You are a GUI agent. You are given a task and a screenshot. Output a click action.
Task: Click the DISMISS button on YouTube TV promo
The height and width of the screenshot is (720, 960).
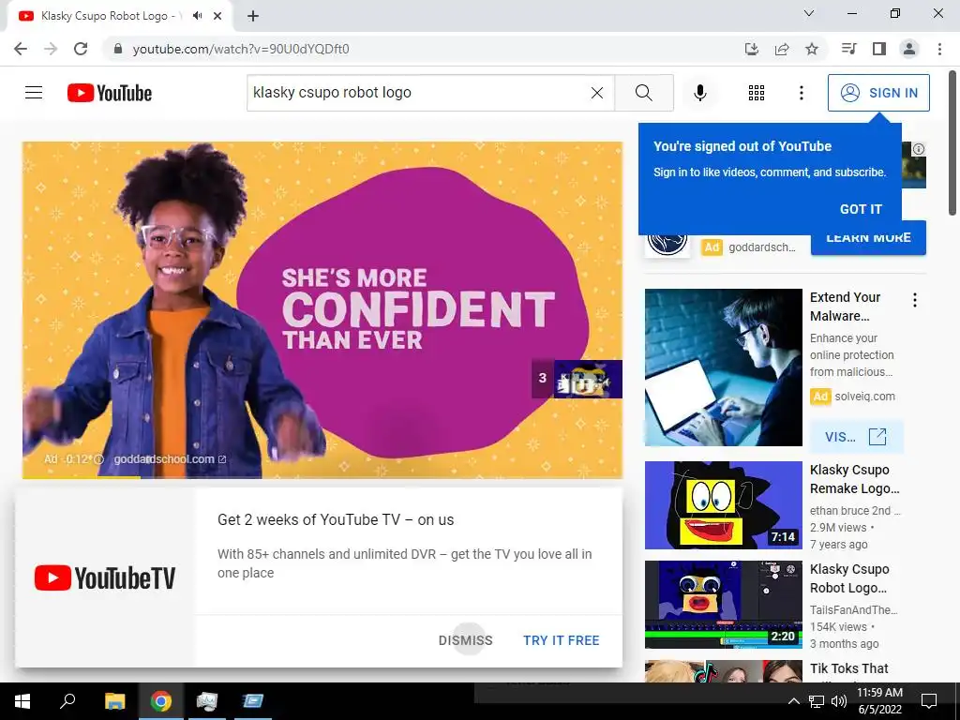(465, 640)
